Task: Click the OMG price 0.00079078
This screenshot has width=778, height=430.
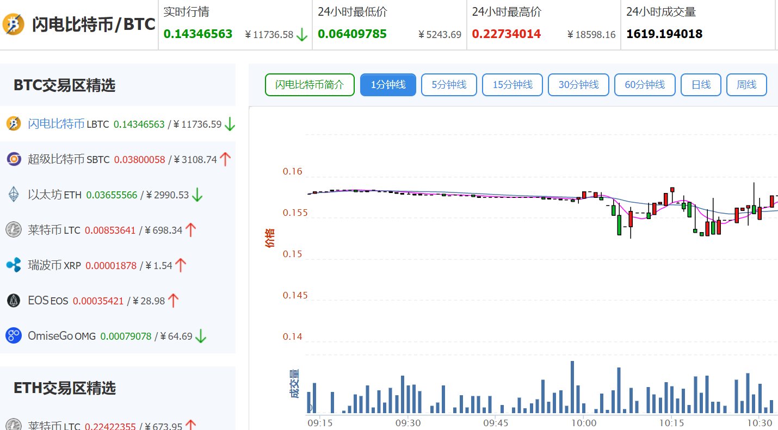Action: pos(126,336)
